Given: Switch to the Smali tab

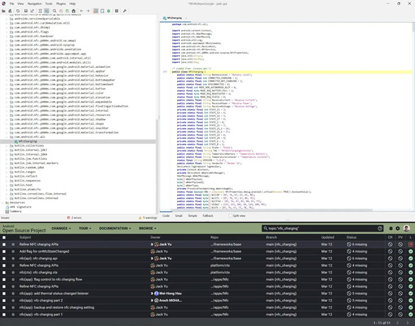Looking at the screenshot, I should [179, 215].
